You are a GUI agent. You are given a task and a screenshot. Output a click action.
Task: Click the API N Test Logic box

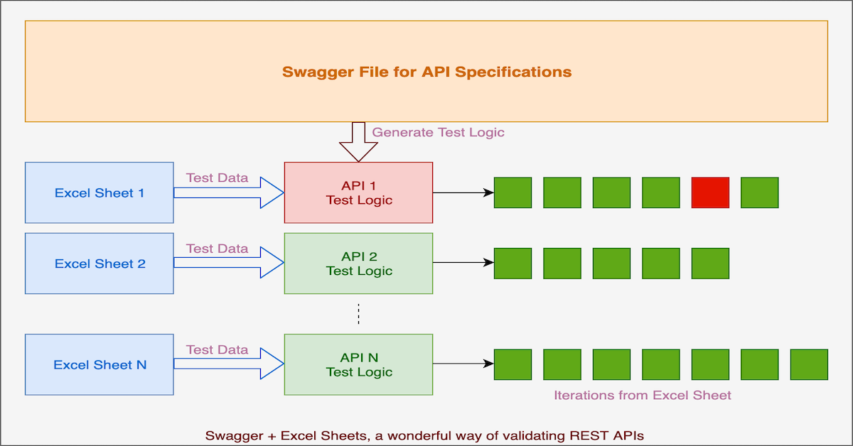click(359, 364)
